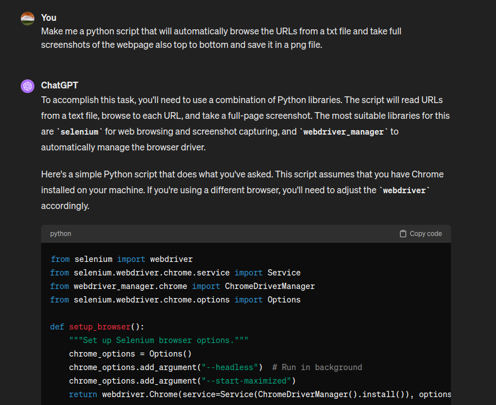The height and width of the screenshot is (405, 496).
Task: Click the Copy code button text
Action: tap(426, 234)
